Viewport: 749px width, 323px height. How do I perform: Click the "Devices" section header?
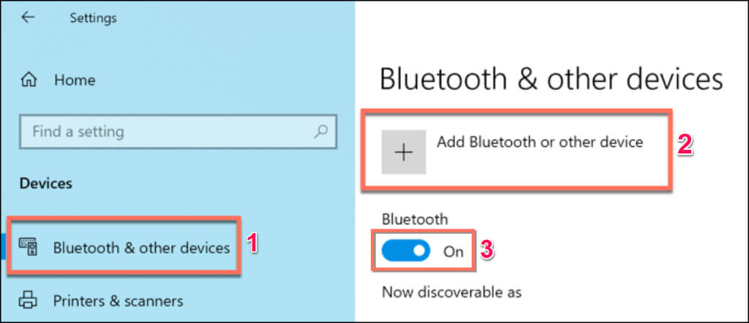pyautogui.click(x=46, y=183)
